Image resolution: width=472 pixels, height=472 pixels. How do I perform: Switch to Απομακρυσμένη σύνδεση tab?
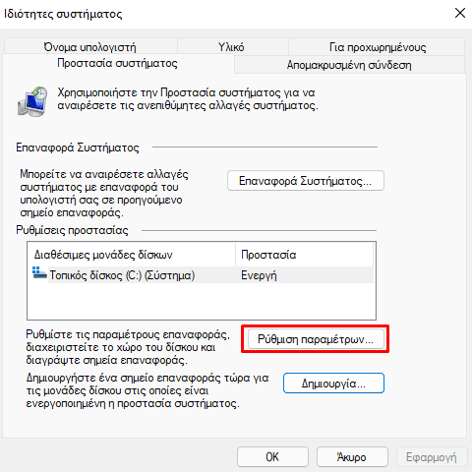pyautogui.click(x=349, y=65)
